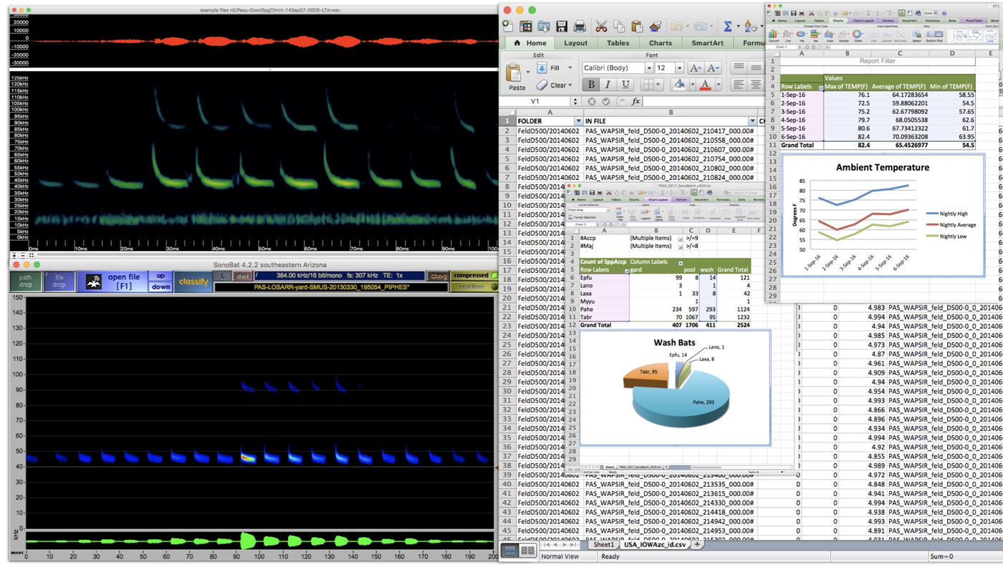
Task: Open the FOLDER column filter dropdown
Action: coord(577,121)
